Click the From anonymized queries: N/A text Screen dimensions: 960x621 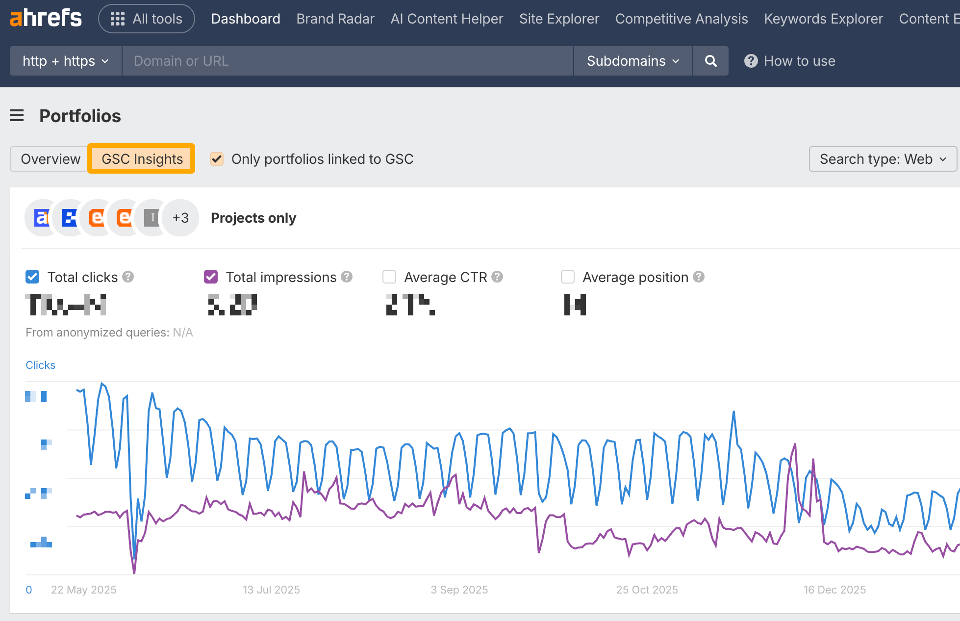click(109, 333)
